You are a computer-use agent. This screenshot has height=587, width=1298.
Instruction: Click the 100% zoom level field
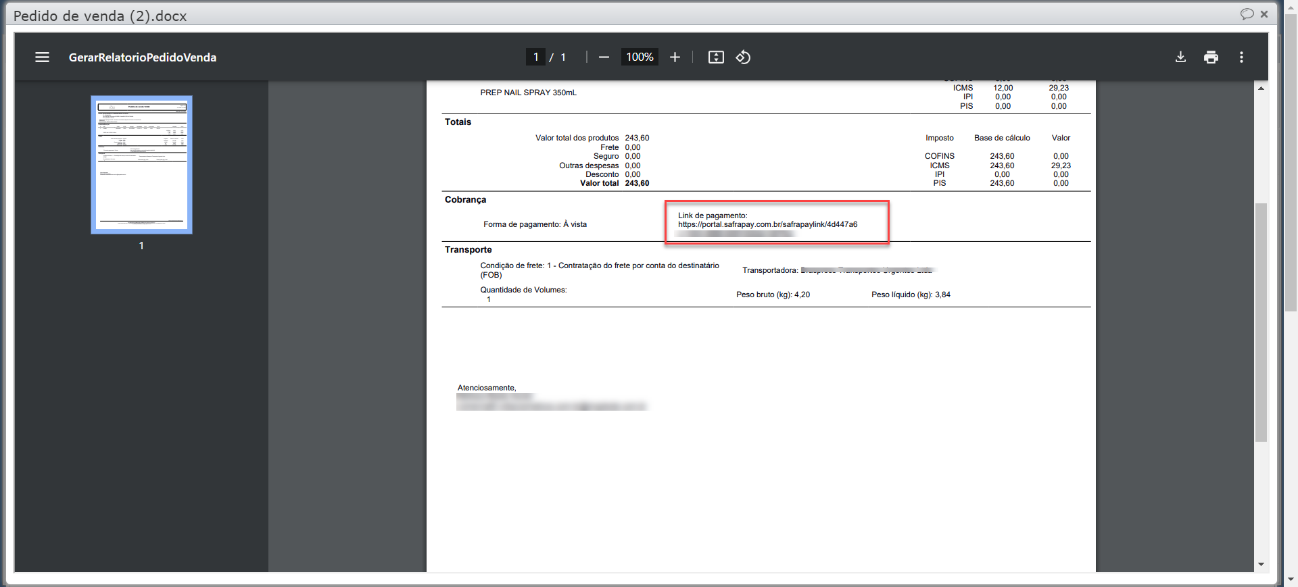coord(639,57)
